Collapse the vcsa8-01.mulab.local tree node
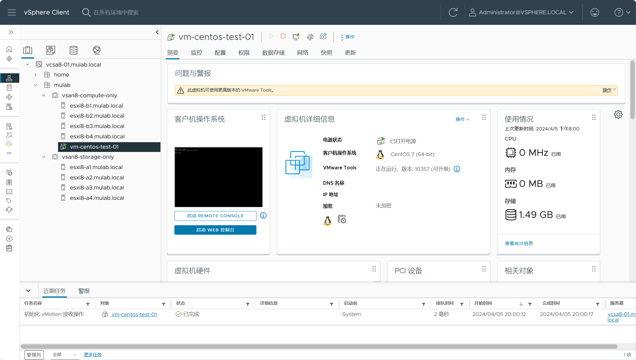Screen dimensions: 636x360 [28, 64]
